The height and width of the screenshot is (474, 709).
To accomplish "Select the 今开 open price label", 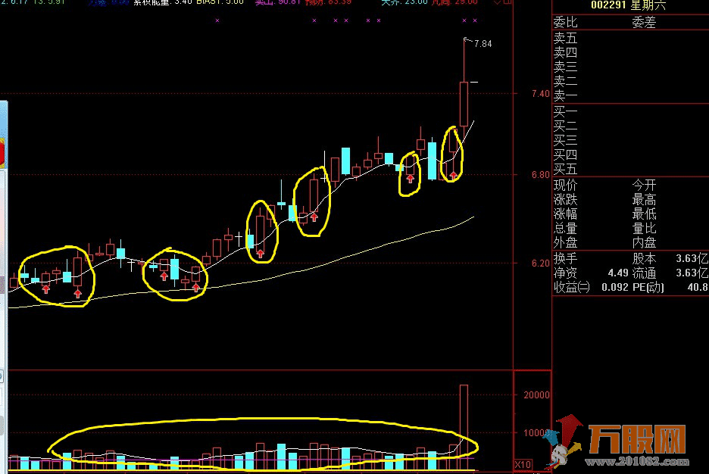I will click(x=644, y=185).
